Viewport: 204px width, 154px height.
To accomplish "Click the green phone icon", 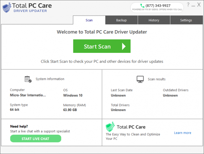I will tap(142, 6).
